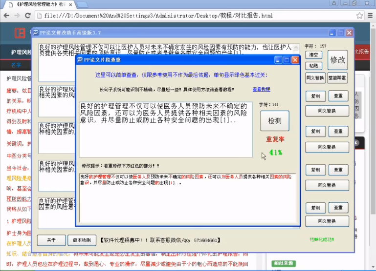Click the first 查重 button

338,96
